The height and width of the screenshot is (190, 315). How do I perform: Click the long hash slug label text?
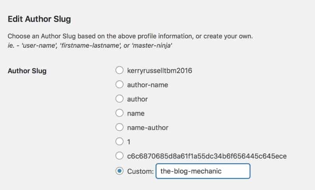pyautogui.click(x=207, y=156)
